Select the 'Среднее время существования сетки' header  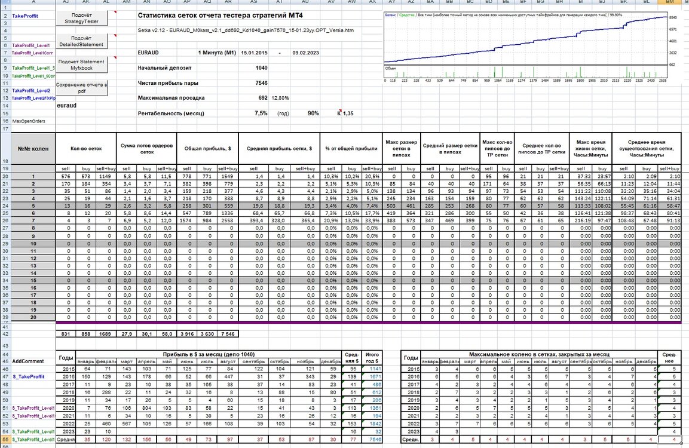coord(647,149)
